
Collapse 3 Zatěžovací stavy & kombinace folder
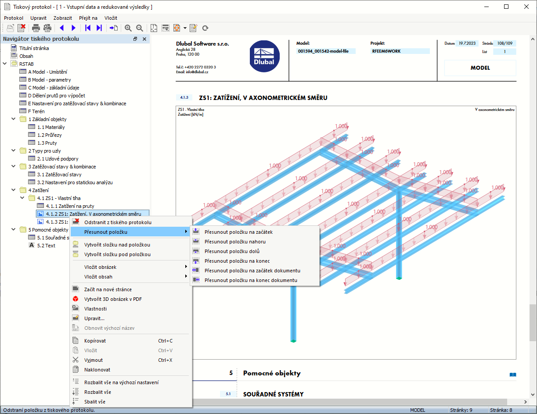[14, 167]
